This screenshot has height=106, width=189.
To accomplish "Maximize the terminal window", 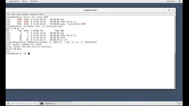I will tap(169, 10).
